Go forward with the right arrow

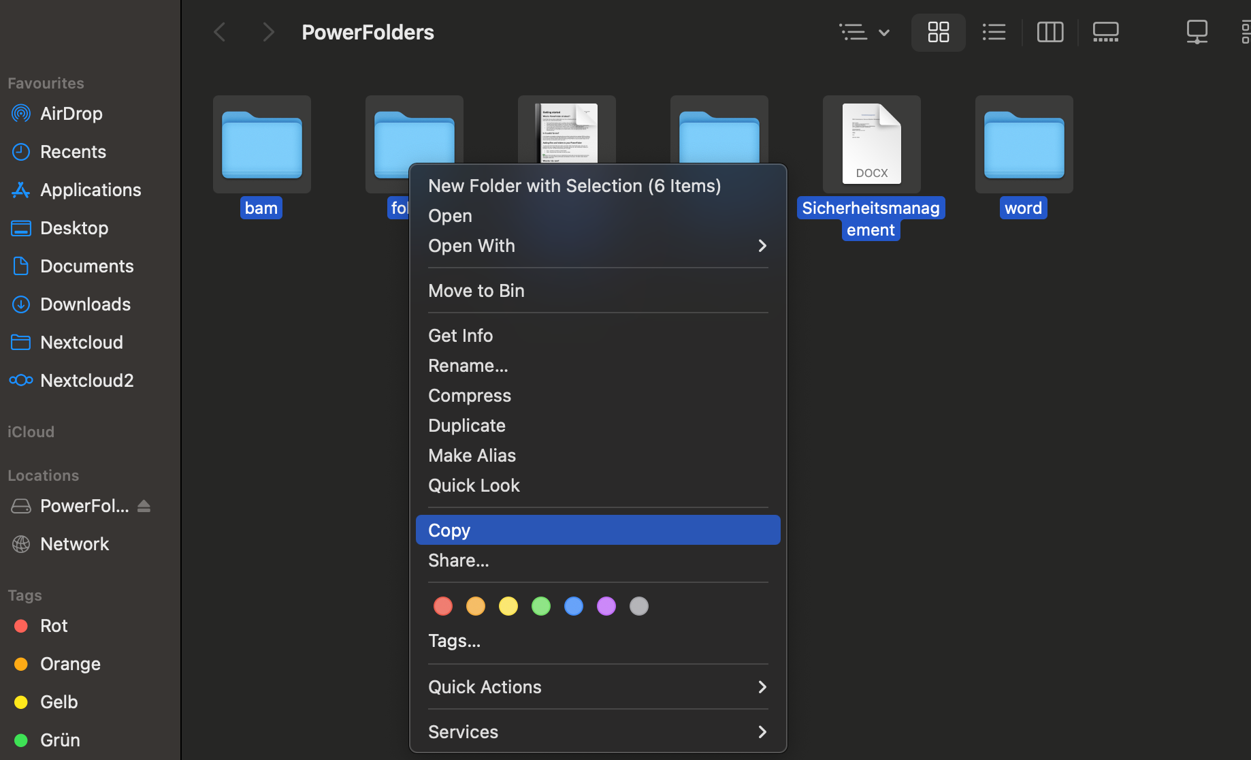click(269, 32)
